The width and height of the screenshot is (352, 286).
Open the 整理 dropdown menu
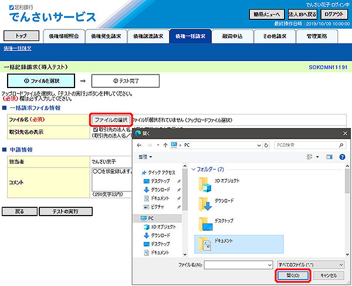click(145, 157)
